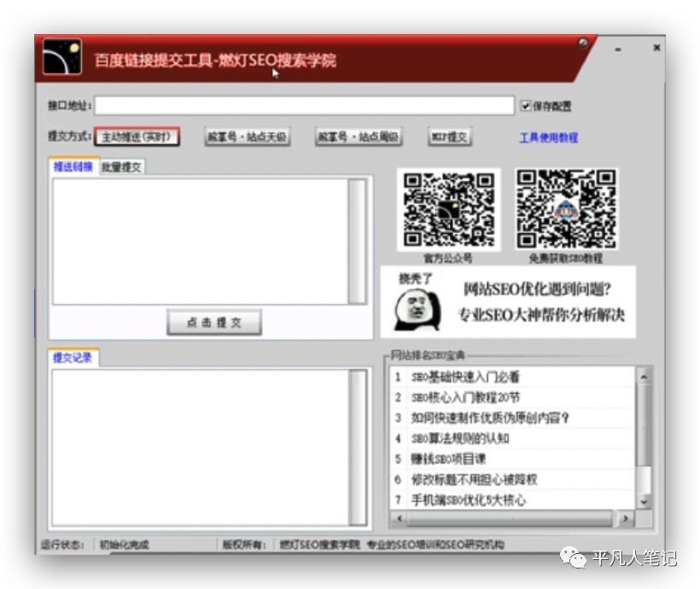
Task: Close the Baidu link submit tool window
Action: 656,47
